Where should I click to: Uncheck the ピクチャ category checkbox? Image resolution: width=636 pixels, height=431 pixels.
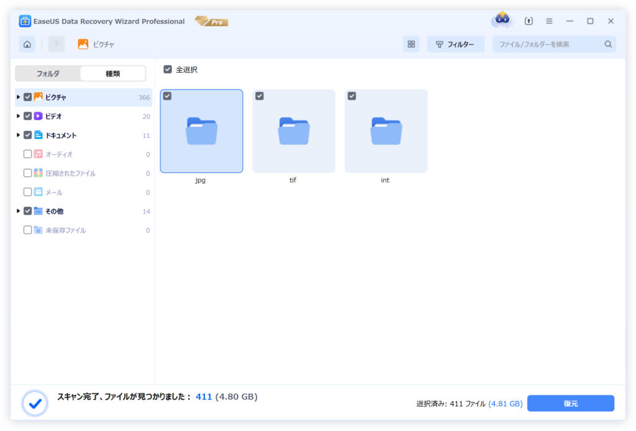[28, 97]
